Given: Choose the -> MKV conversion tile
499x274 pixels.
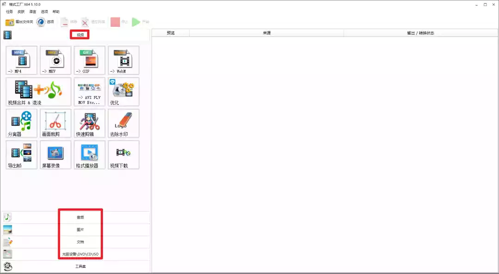Looking at the screenshot, I should 55,60.
